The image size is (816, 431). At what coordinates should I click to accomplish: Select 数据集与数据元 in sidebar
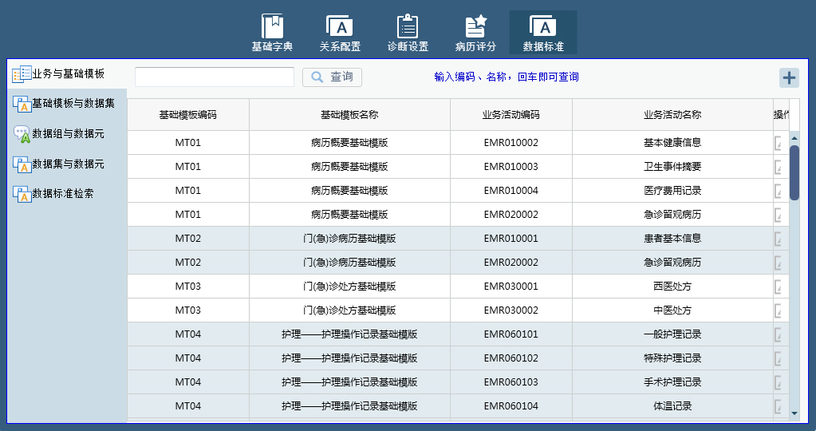coord(67,164)
